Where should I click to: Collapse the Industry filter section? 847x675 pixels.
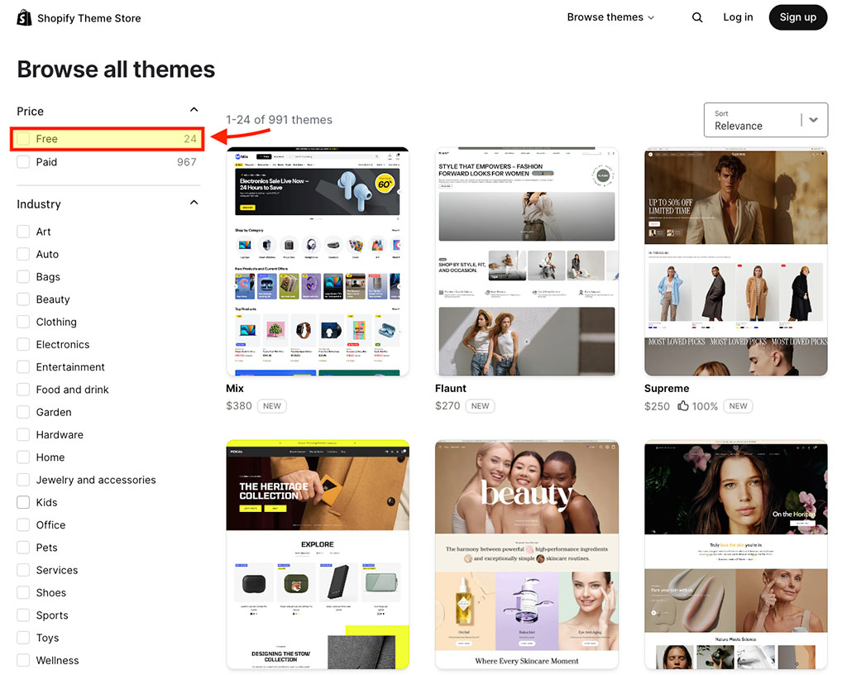(194, 202)
